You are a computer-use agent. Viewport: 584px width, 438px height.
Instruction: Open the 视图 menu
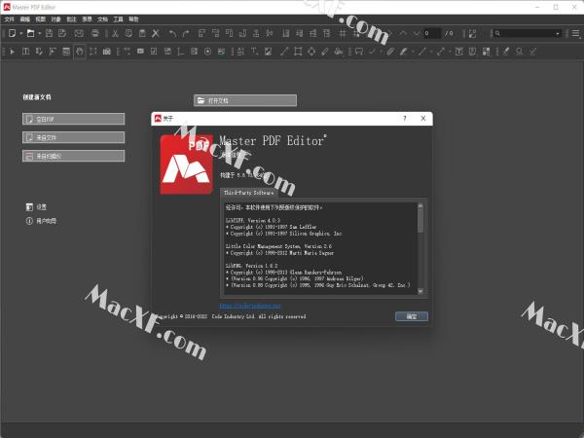(x=40, y=19)
